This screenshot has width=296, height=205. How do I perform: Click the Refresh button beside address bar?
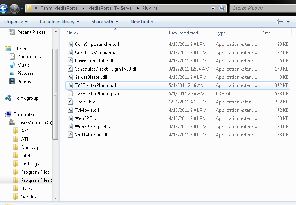pyautogui.click(x=222, y=8)
